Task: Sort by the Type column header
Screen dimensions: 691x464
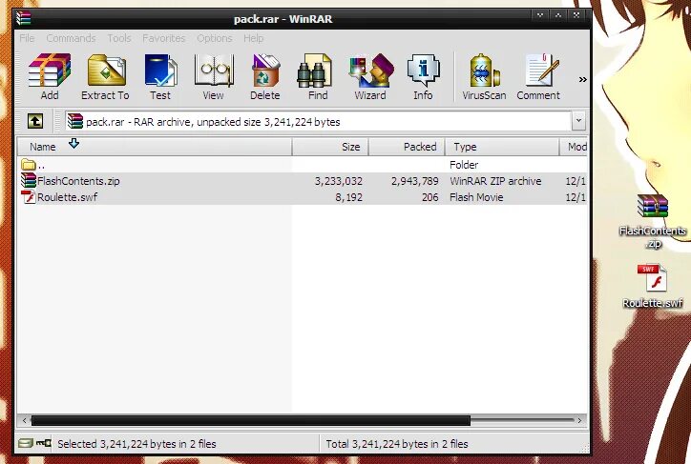Action: point(501,147)
